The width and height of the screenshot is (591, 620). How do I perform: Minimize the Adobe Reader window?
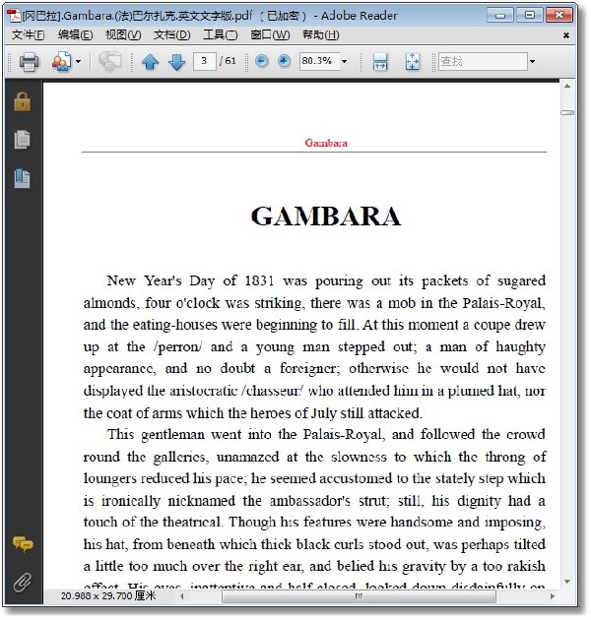(499, 16)
